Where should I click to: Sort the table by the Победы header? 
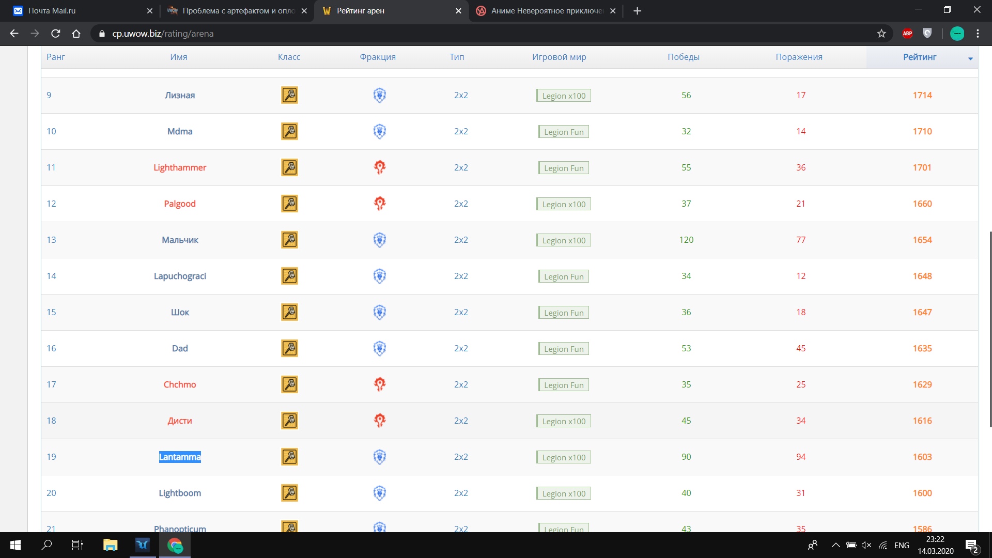(683, 57)
